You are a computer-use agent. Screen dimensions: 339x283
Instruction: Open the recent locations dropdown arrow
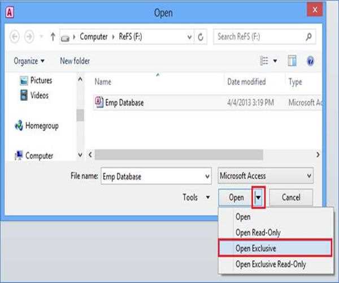click(41, 37)
